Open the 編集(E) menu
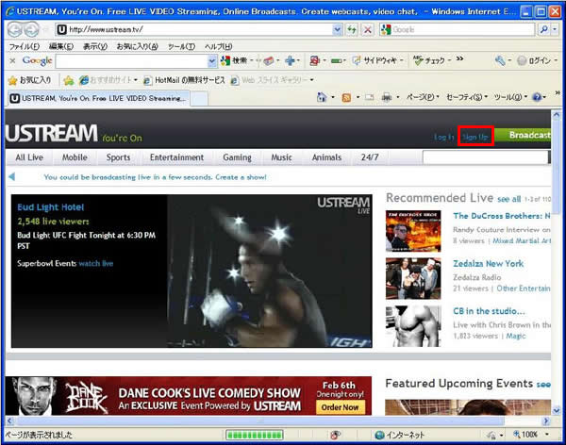Image resolution: width=566 pixels, height=445 pixels. point(61,46)
